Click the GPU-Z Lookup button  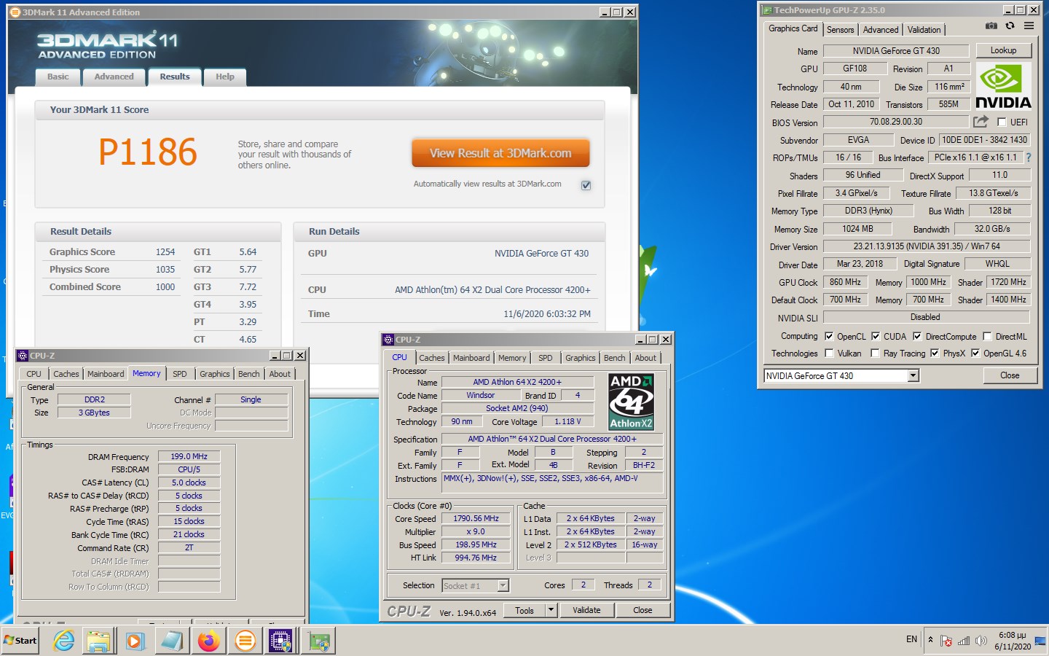click(x=1003, y=50)
